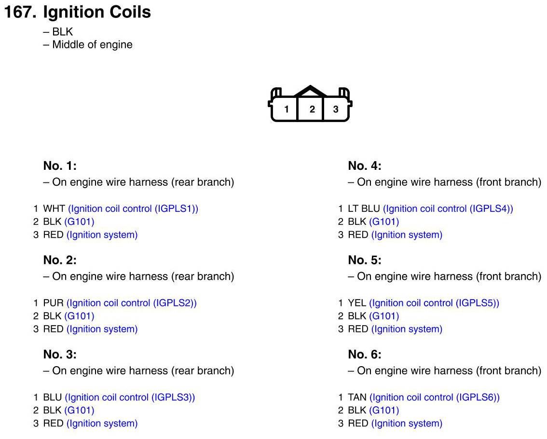Open Ignition system link under No. 1

tap(102, 235)
